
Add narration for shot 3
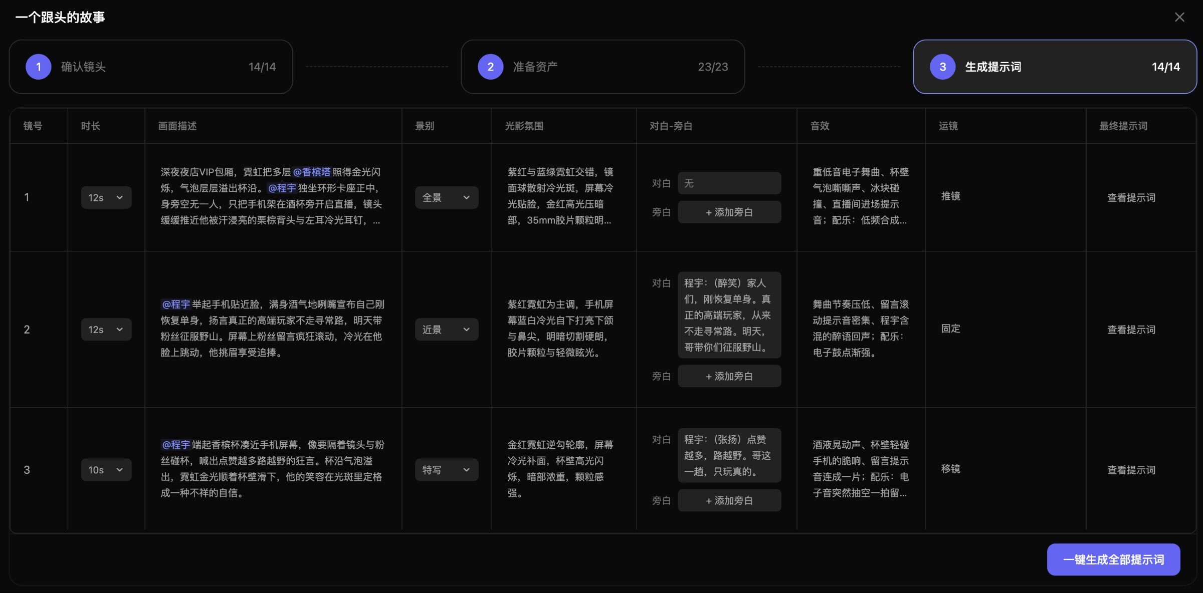[729, 500]
